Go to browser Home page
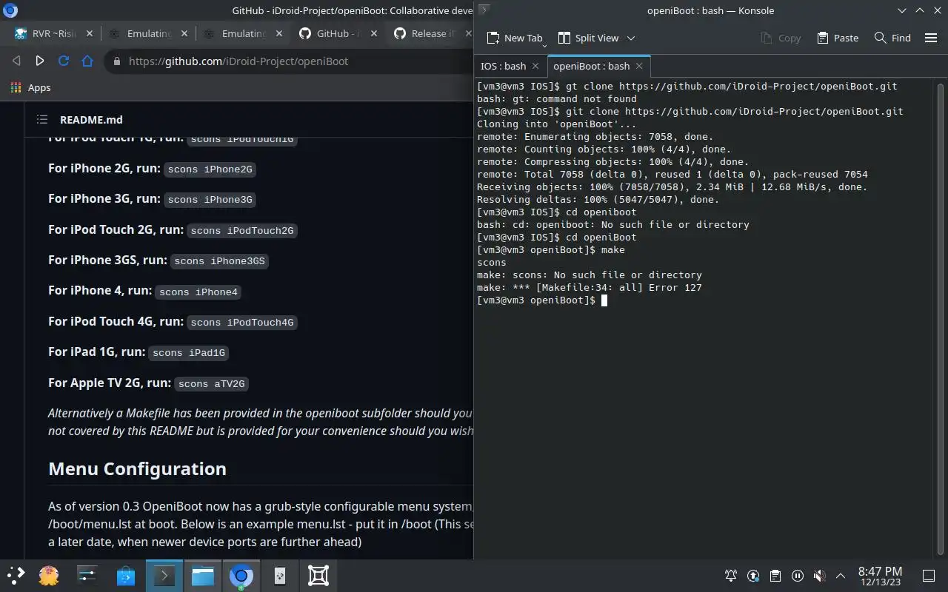Screen dimensions: 948x592 coord(87,61)
